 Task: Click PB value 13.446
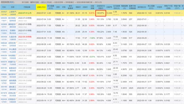(x=109, y=13)
